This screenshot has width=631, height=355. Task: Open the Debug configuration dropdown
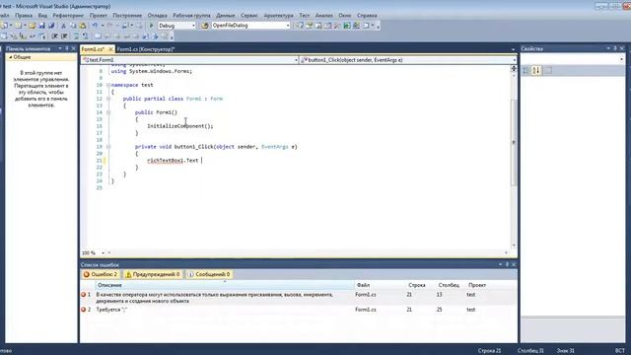[x=193, y=26]
